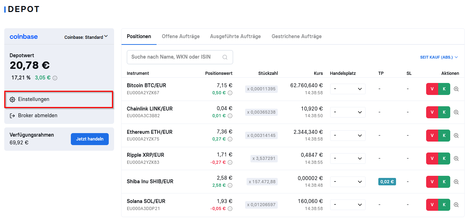Click the Positionswert column header

pos(219,73)
